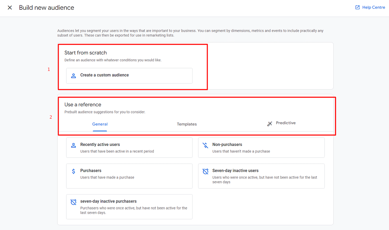Select the seven-day inactive purchasers card
The image size is (389, 230).
pos(129,206)
